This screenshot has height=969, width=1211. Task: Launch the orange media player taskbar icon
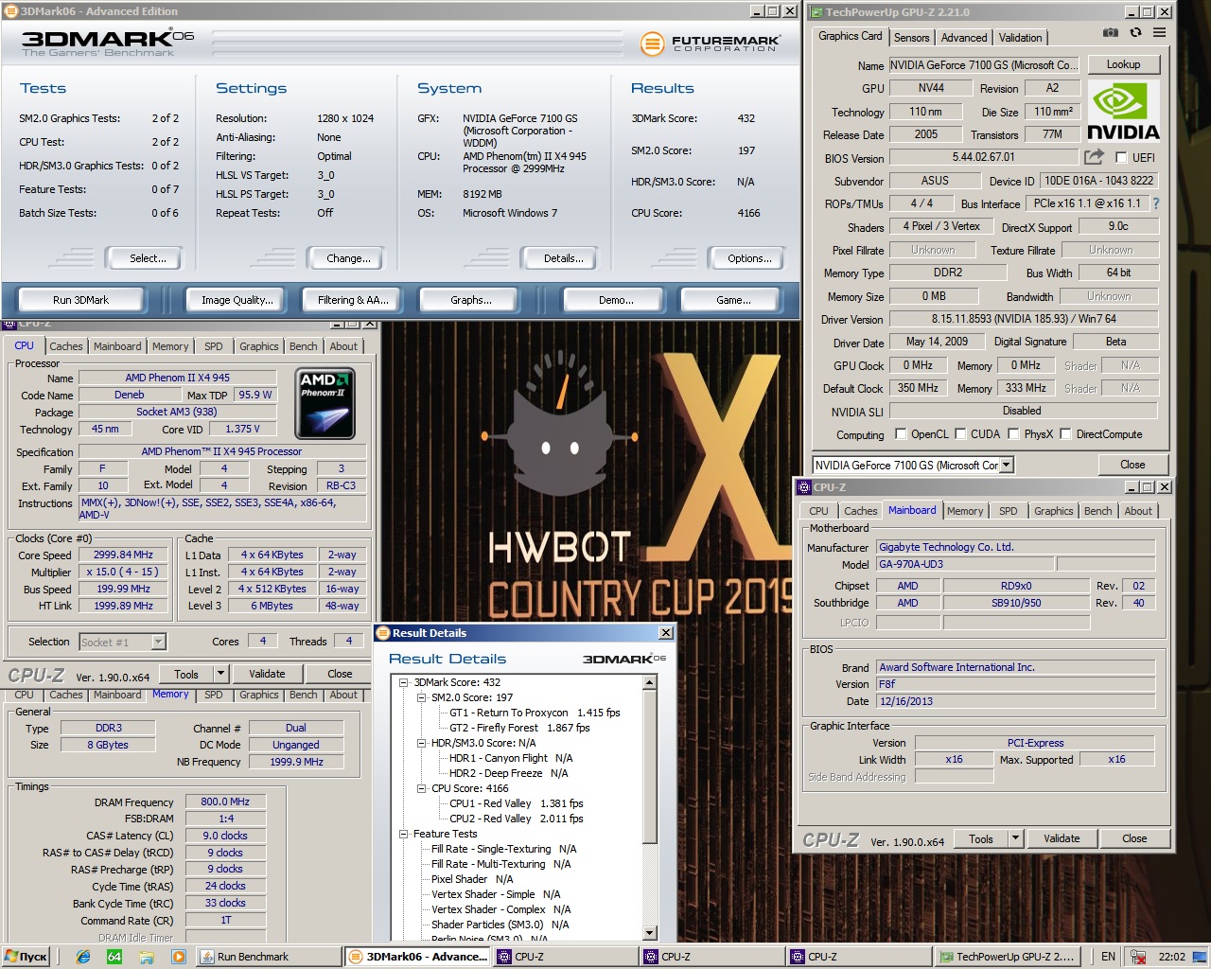[178, 957]
